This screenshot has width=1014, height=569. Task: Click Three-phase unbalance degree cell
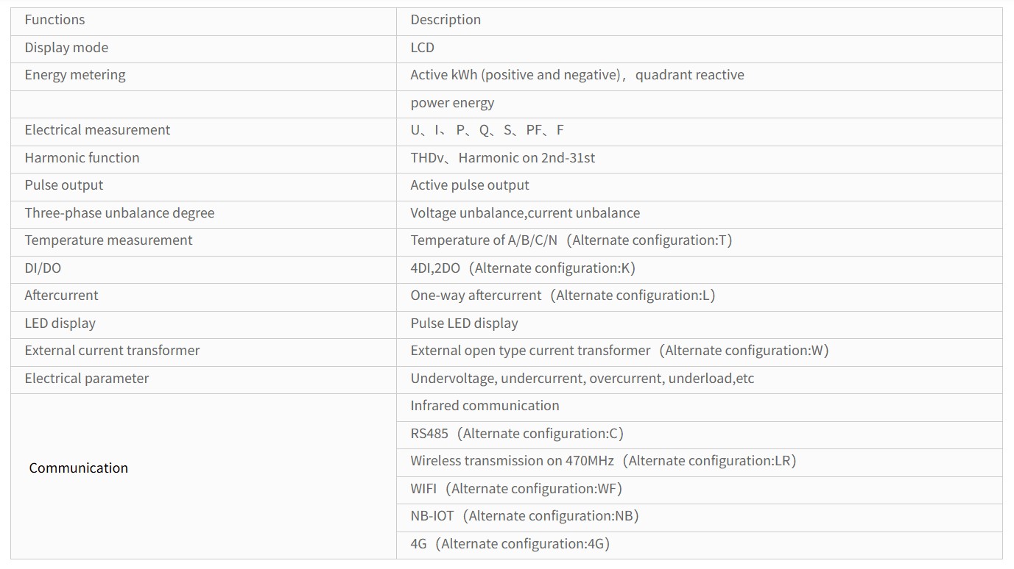[x=203, y=215]
